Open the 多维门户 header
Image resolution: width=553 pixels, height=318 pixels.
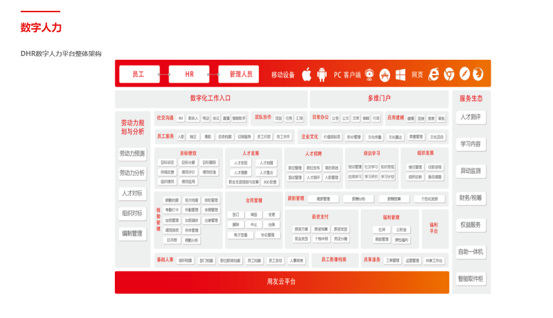point(379,99)
